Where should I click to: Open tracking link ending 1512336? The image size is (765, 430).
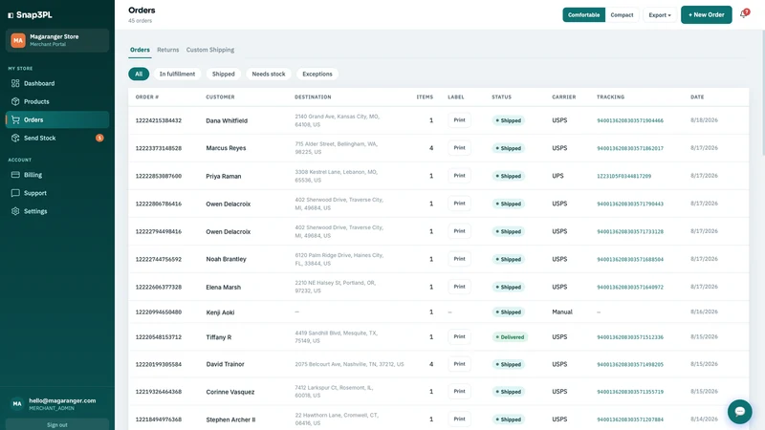630,337
